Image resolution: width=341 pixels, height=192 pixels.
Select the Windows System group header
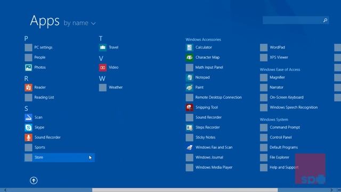tap(274, 119)
